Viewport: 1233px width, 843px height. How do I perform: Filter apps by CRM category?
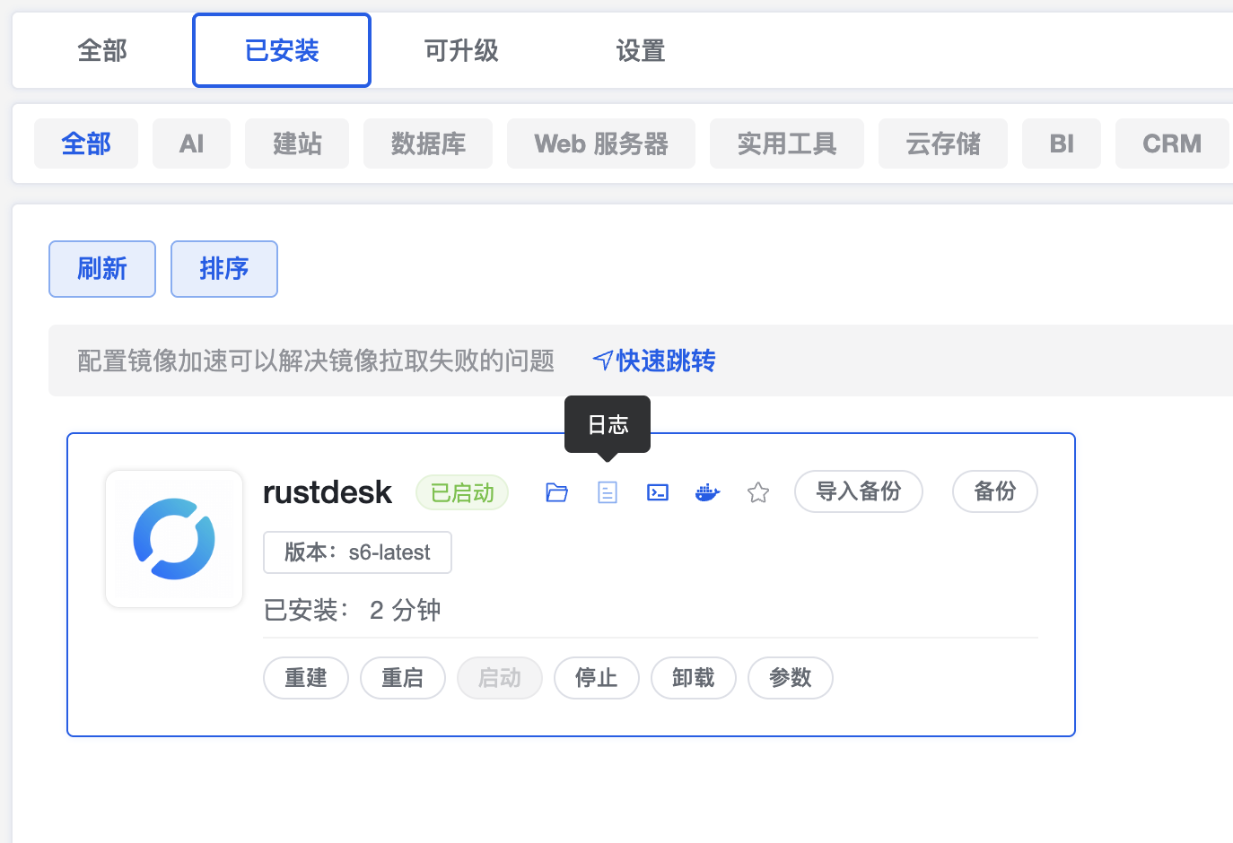1172,143
